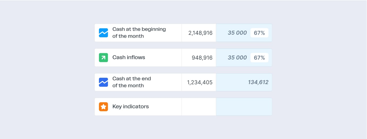Click the green arrow Cash inflows icon

point(103,58)
